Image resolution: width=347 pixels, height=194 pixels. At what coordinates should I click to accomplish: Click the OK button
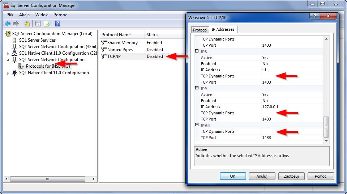(233, 176)
